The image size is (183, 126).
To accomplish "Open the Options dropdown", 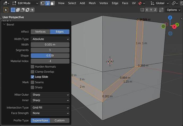I will click(173, 10).
